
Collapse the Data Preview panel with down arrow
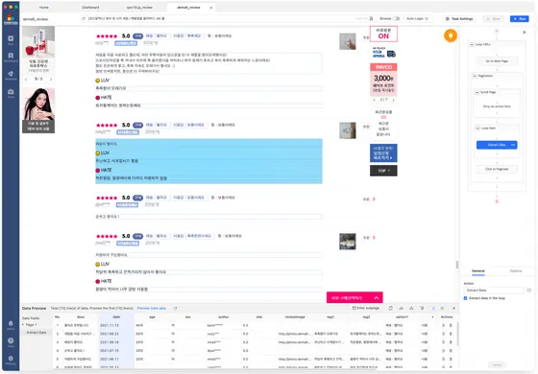[x=453, y=308]
